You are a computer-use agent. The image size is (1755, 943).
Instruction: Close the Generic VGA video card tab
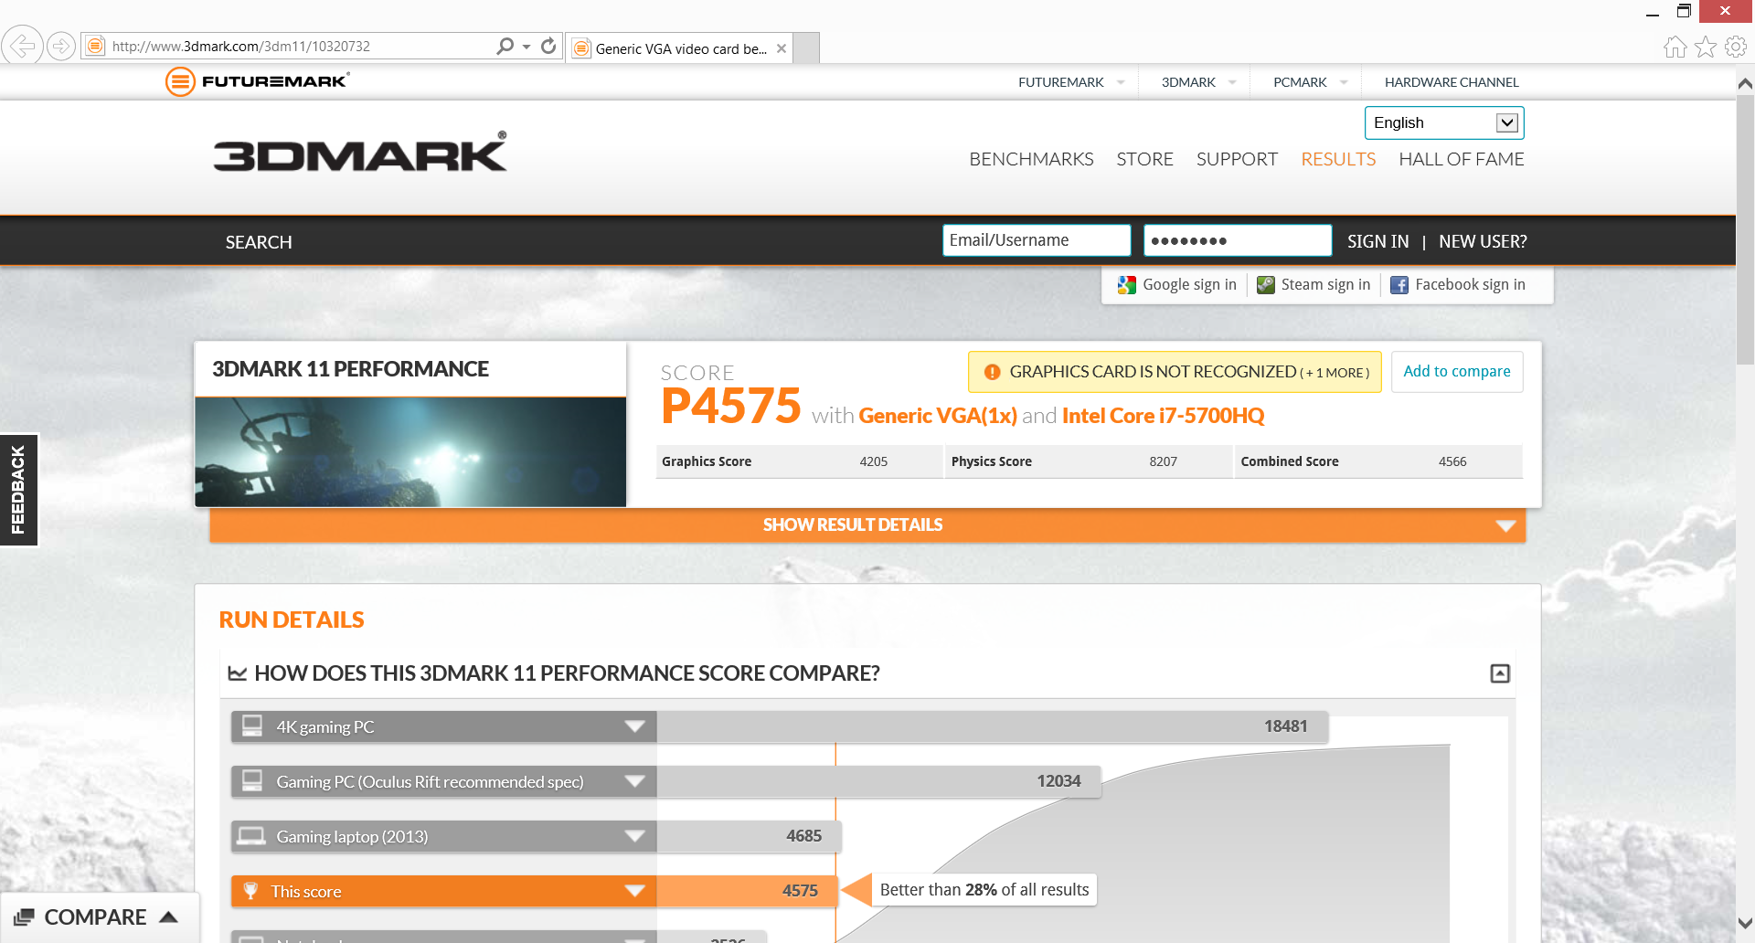pos(782,48)
